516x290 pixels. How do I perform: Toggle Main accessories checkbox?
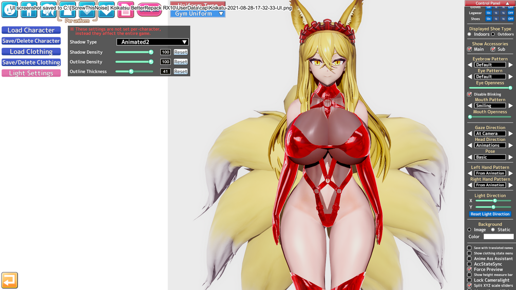pyautogui.click(x=469, y=49)
